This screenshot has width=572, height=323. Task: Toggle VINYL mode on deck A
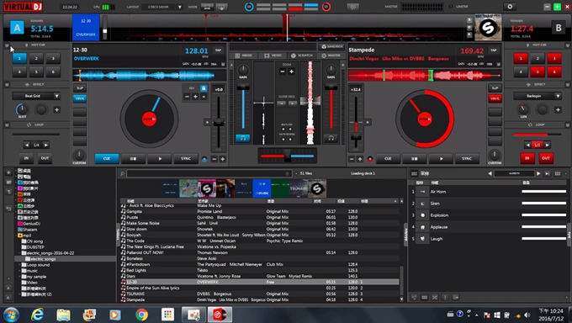(80, 98)
